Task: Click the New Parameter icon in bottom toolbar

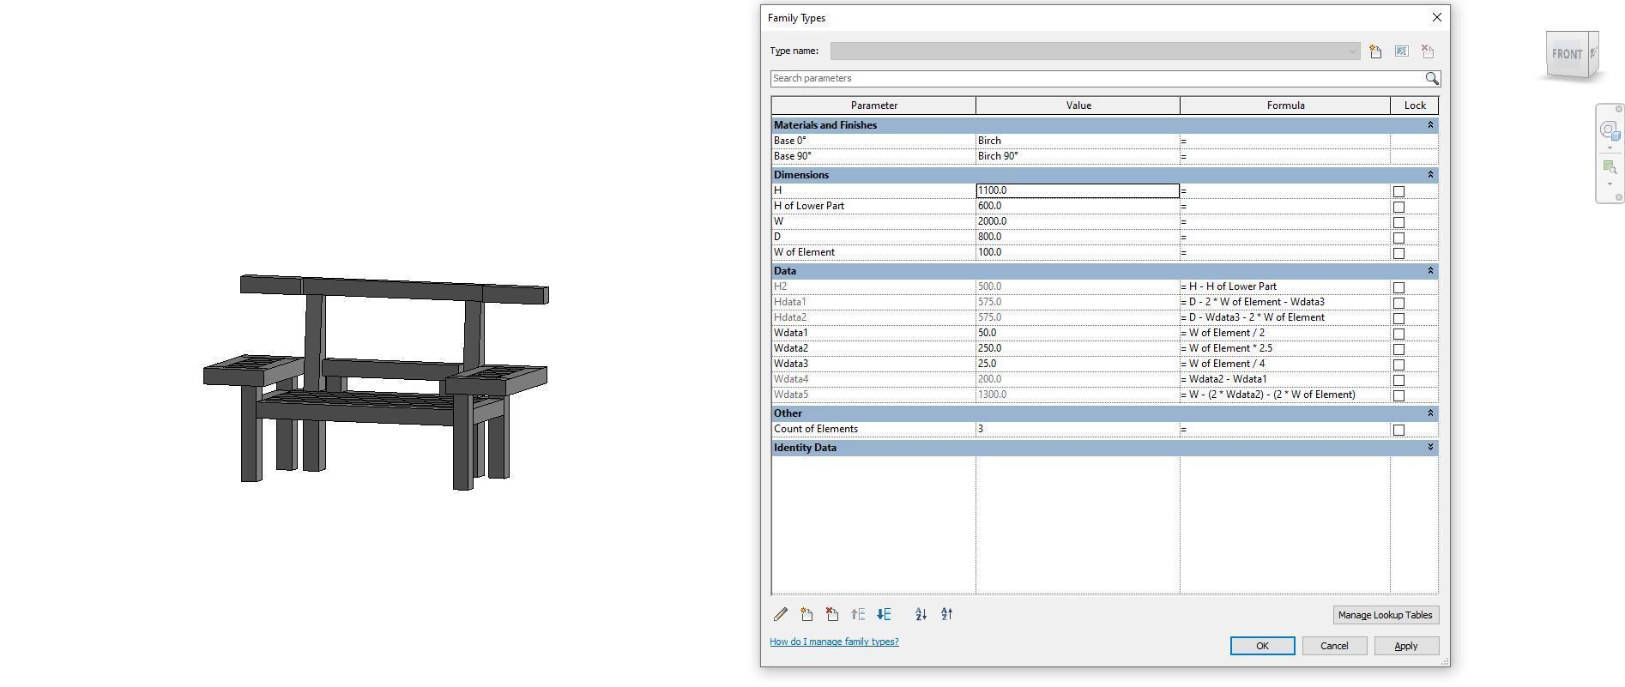Action: tap(806, 614)
